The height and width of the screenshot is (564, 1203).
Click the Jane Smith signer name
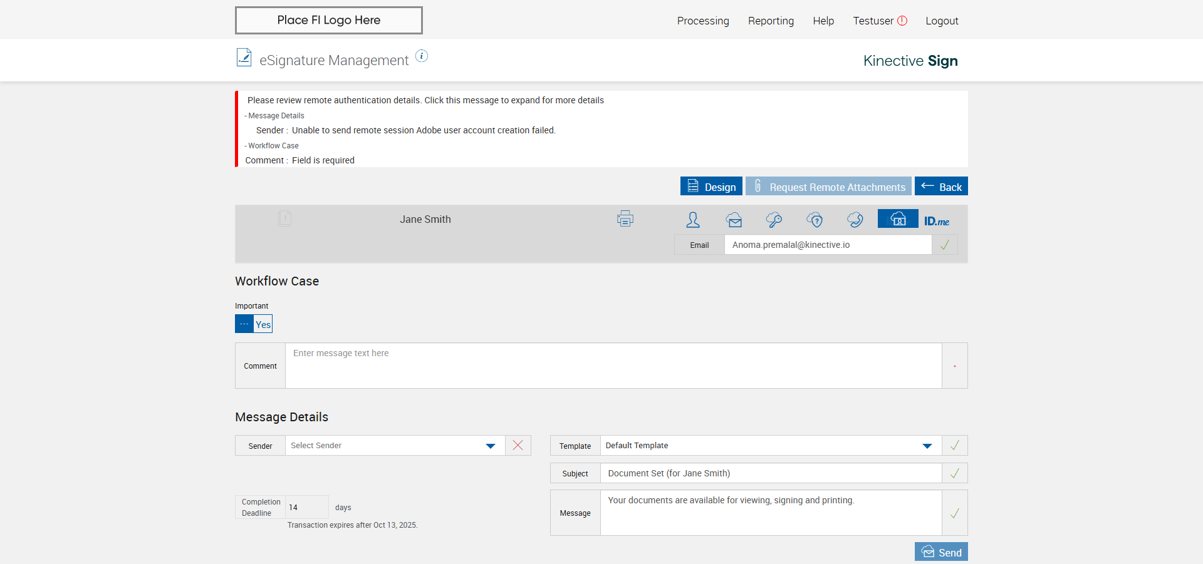click(x=425, y=219)
